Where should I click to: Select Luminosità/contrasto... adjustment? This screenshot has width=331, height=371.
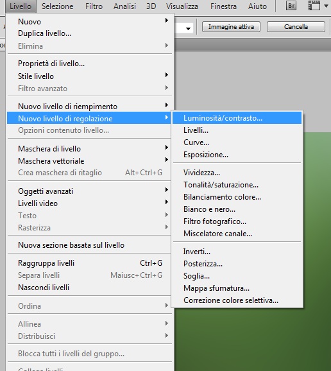pyautogui.click(x=237, y=118)
